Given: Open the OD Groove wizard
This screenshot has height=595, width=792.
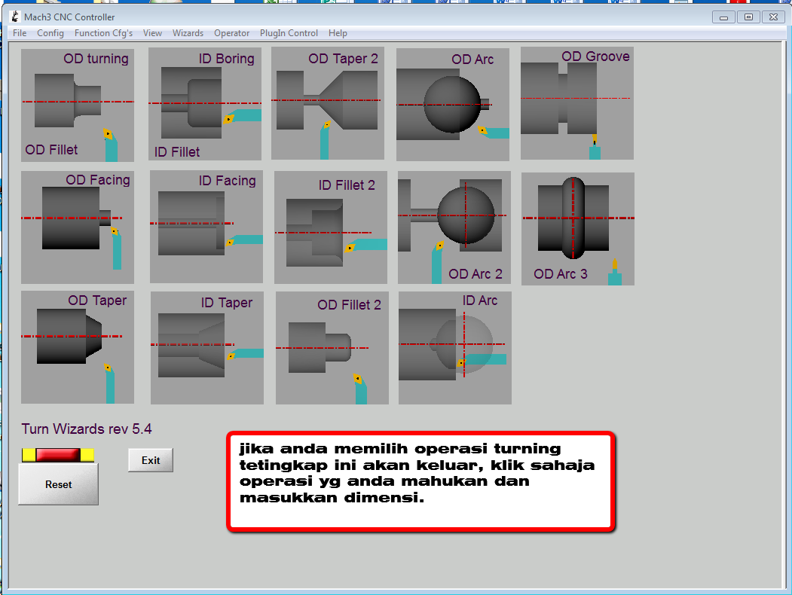Looking at the screenshot, I should tap(576, 103).
